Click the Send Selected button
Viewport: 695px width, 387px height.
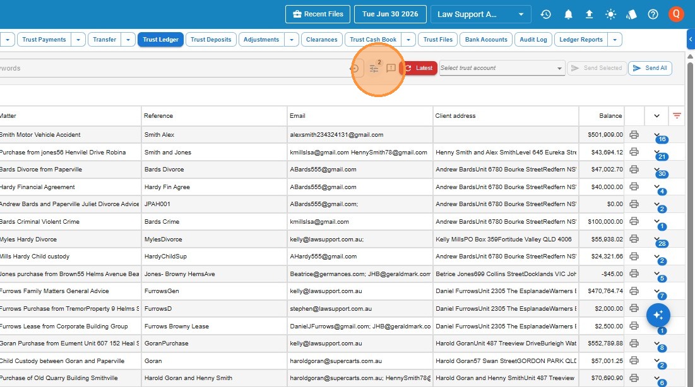[x=597, y=68]
